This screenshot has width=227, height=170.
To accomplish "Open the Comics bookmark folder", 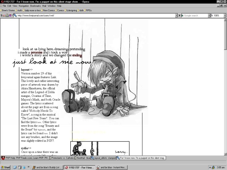I will pos(60,10).
